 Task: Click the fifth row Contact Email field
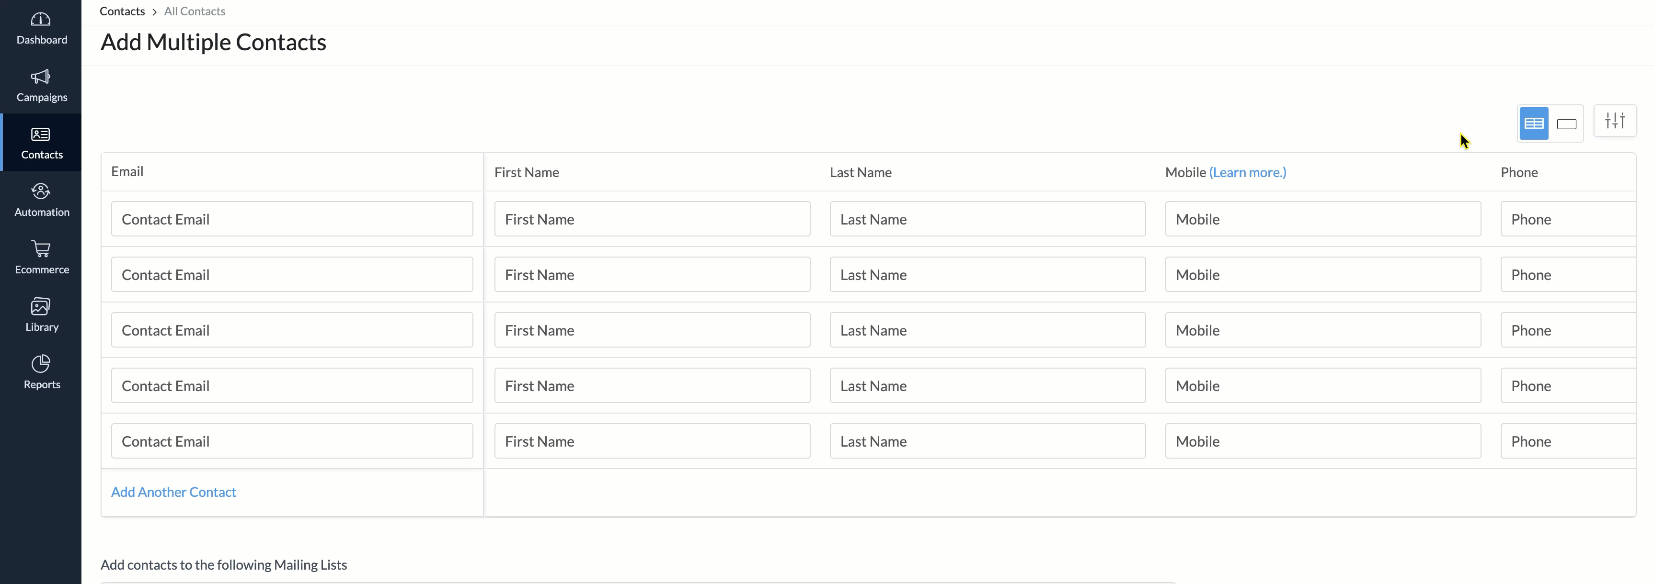(x=291, y=441)
